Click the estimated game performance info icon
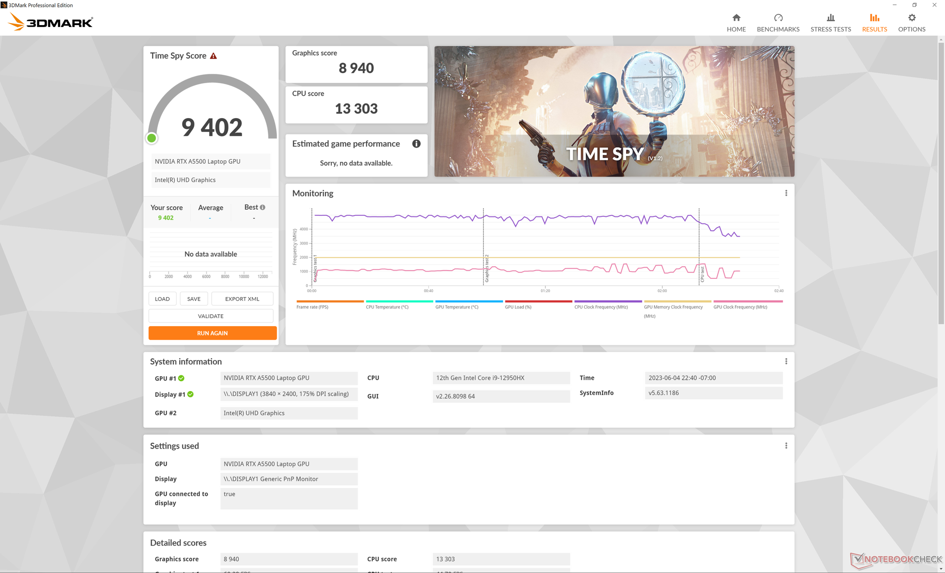Viewport: 945px width, 573px height. pos(416,144)
